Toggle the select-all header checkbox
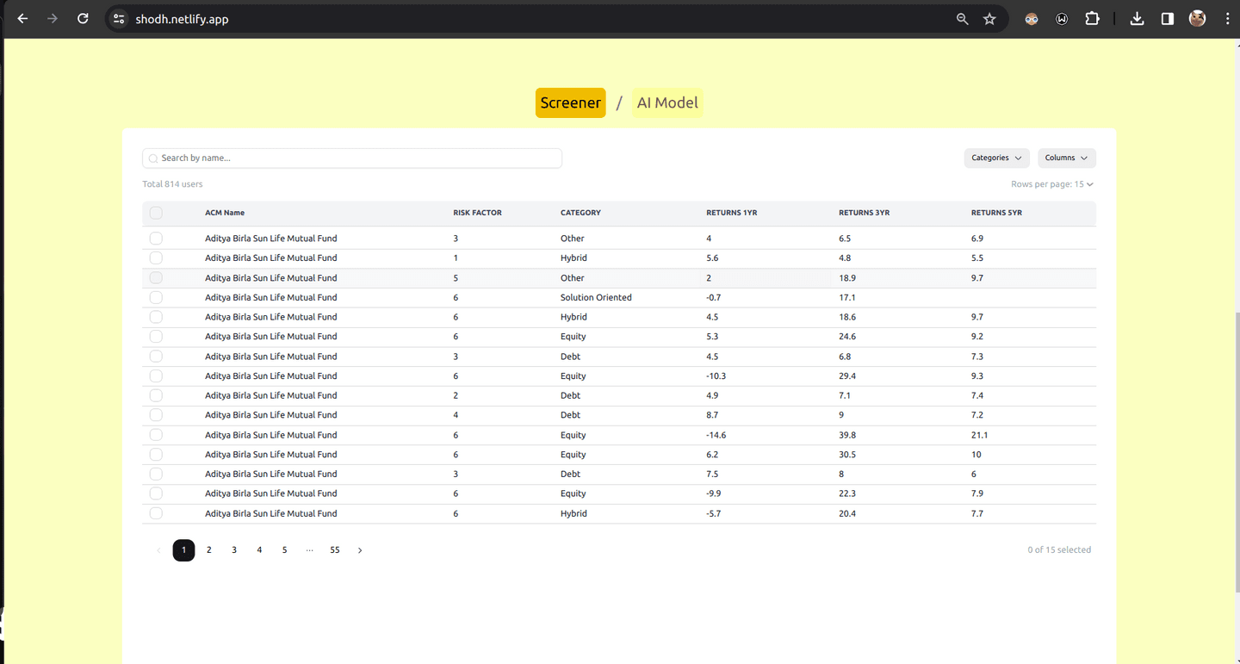 pos(156,213)
